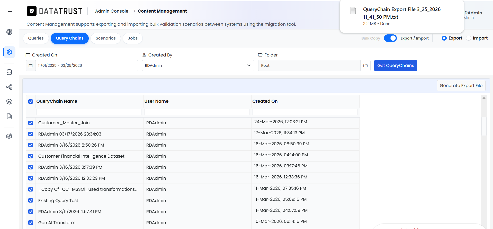Screen dimensions: 493x229
Task: Click RDAdmin user cell in Gen AI Transform row
Action: coord(197,223)
